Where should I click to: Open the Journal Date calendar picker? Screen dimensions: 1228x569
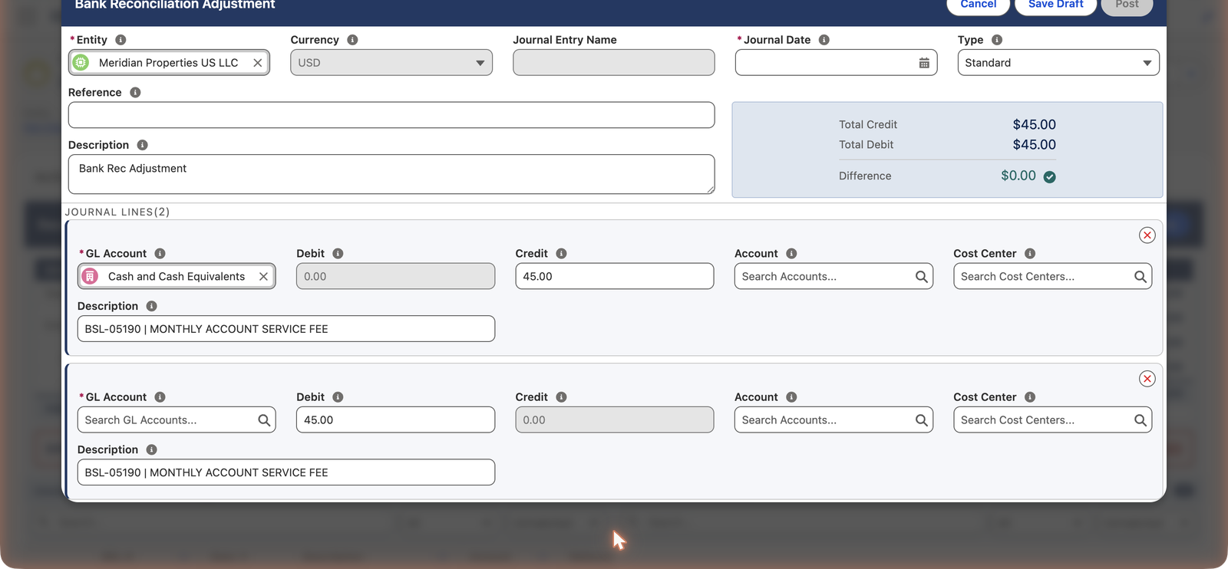[x=924, y=63]
